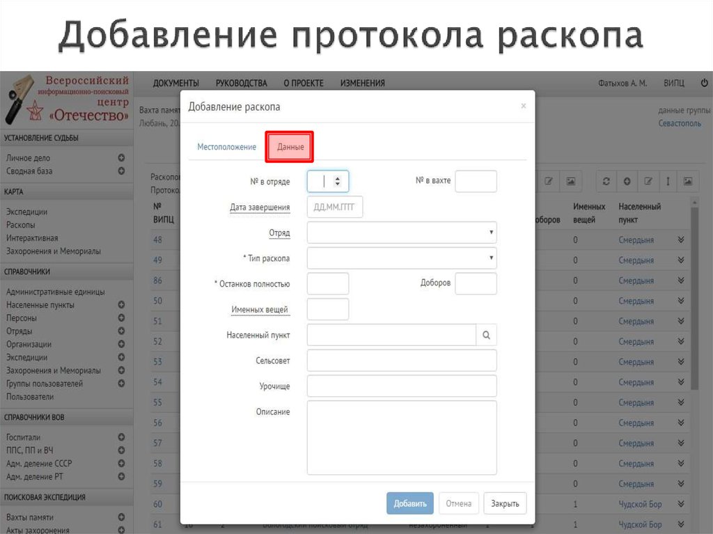Viewport: 713px width, 534px height.
Task: Select the РУКОВОДСТВА menu item
Action: 241,82
